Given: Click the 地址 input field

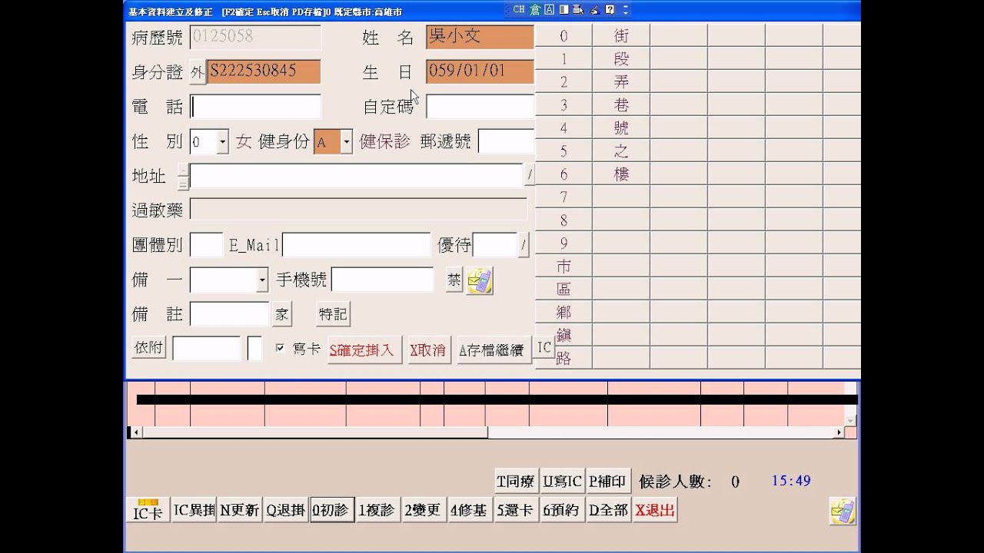Looking at the screenshot, I should 356,176.
